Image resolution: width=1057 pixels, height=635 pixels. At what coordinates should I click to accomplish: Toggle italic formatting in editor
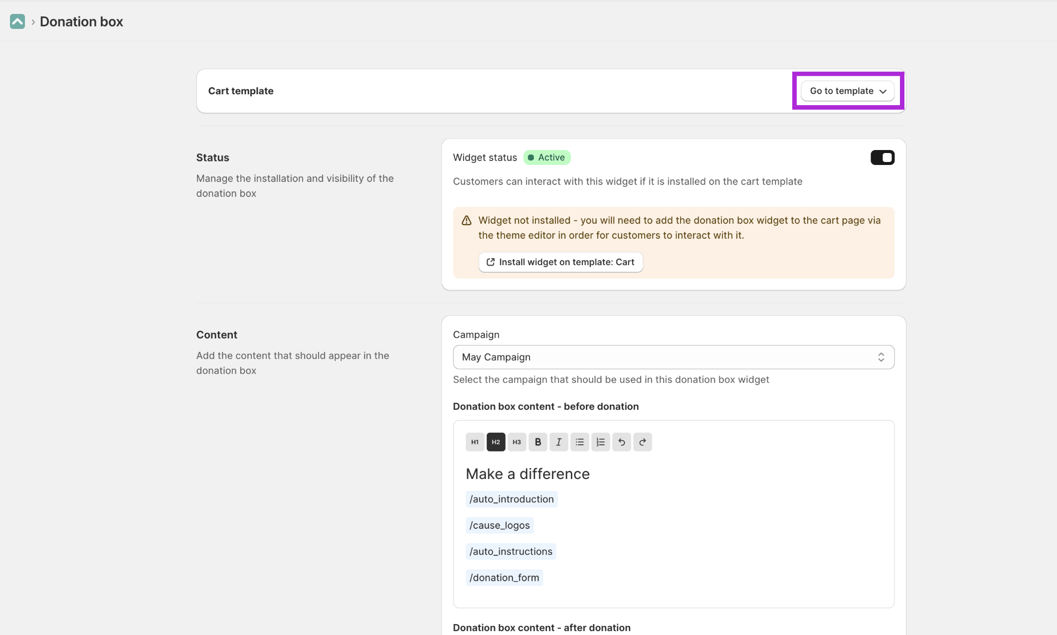click(x=558, y=442)
